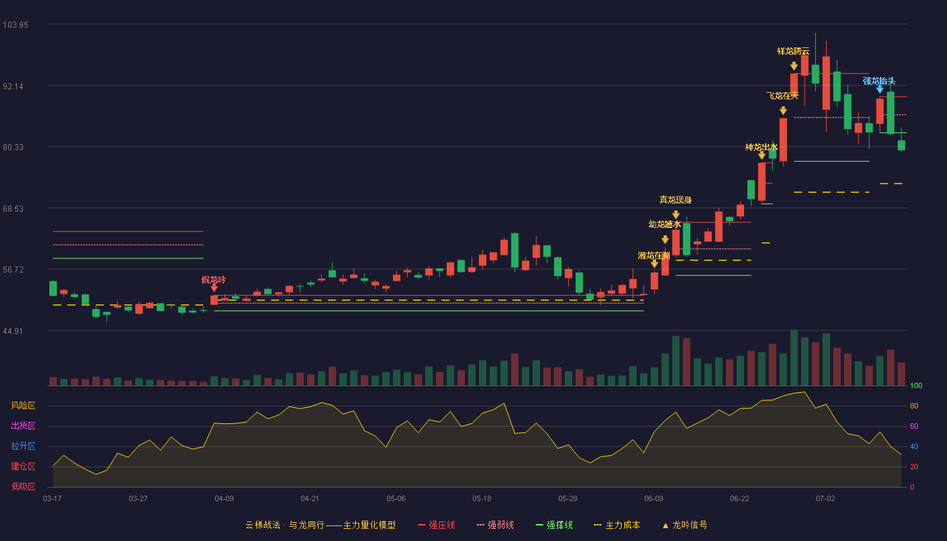Click the 真龙现身 label text
This screenshot has width=947, height=541.
[x=676, y=199]
